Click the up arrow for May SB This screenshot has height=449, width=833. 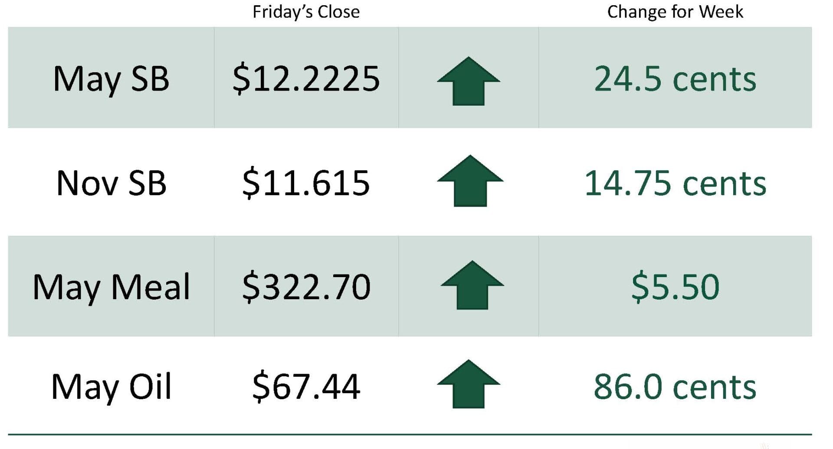[469, 81]
